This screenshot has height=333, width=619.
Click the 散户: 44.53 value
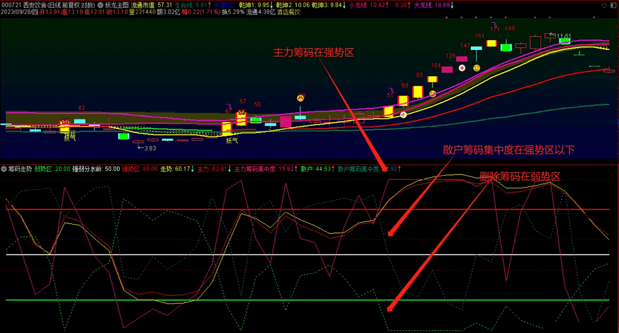pos(317,169)
